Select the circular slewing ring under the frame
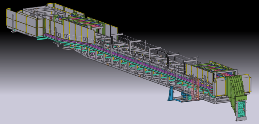This screenshot has width=259, height=124. [x=67, y=48]
